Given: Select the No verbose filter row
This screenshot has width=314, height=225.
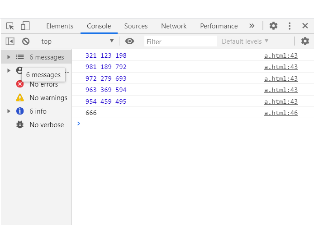Looking at the screenshot, I should 36,125.
